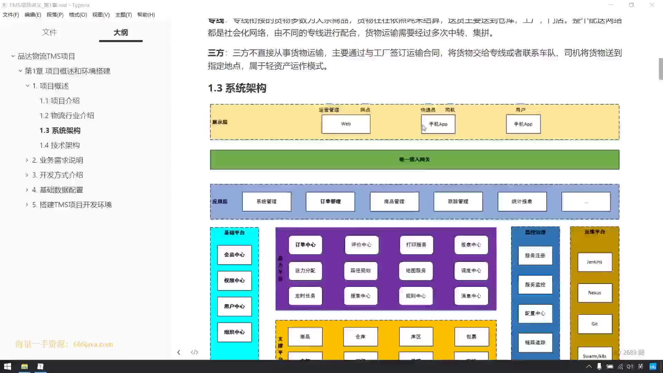
Task: Switch to the 文件 sidebar tab
Action: tap(49, 32)
